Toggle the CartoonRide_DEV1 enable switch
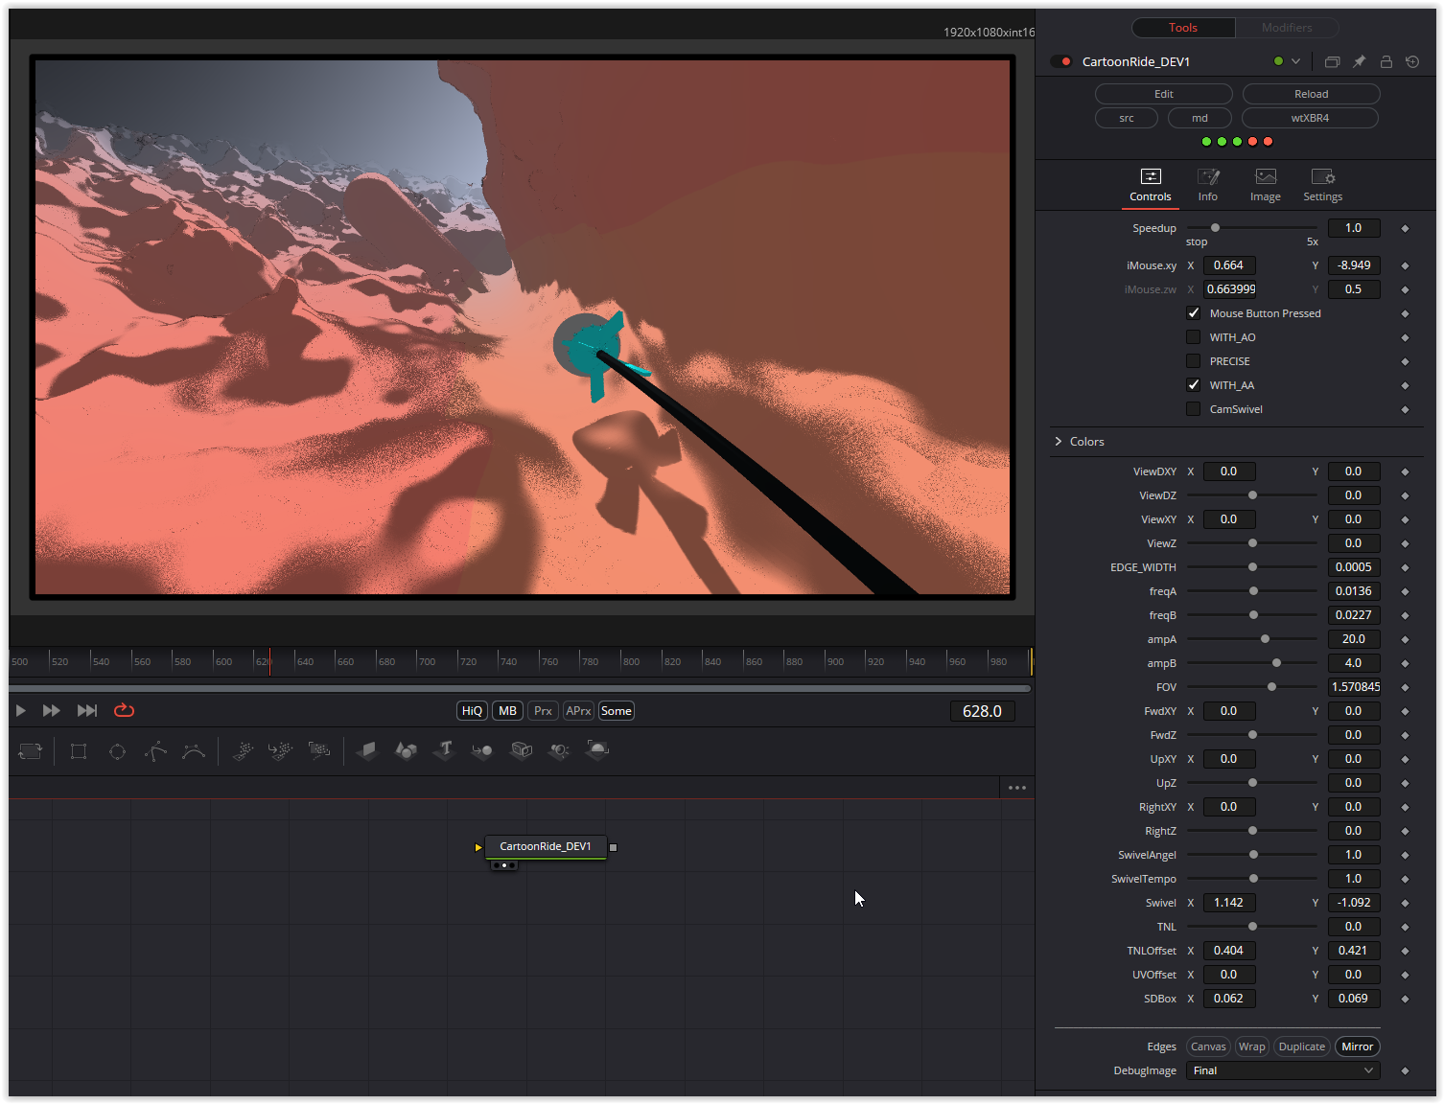1444x1104 pixels. [1060, 60]
